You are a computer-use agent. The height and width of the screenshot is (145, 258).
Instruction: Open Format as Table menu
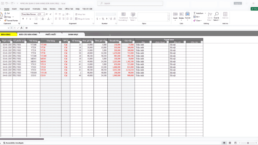pos(133,17)
